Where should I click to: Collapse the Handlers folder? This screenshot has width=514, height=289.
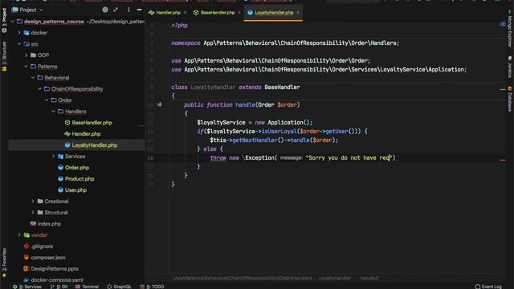(53, 112)
